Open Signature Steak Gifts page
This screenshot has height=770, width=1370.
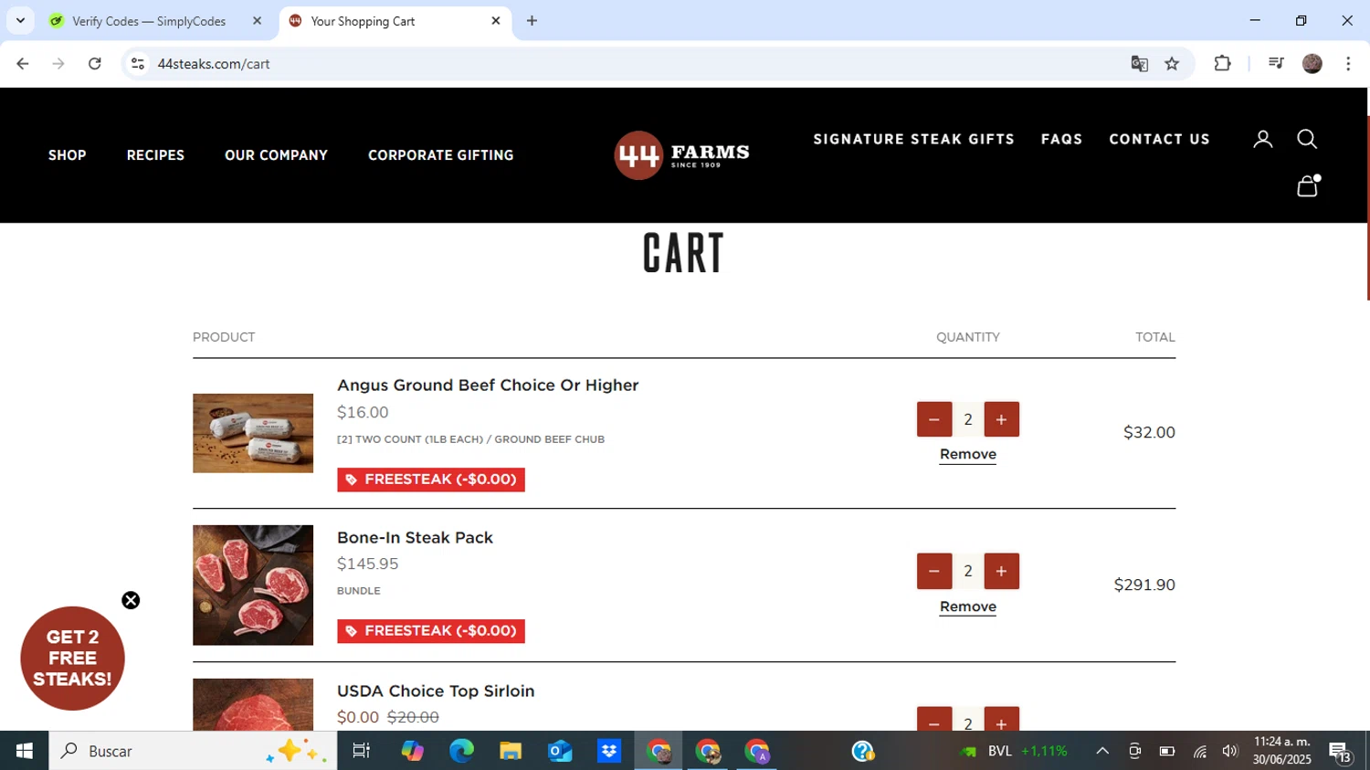coord(914,139)
